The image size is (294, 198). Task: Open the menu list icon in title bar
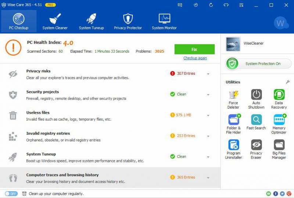241,5
